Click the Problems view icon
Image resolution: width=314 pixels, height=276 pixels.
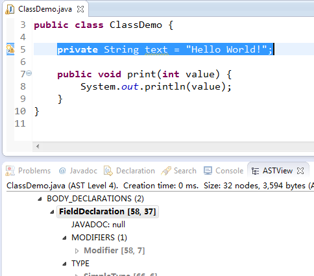(x=10, y=171)
